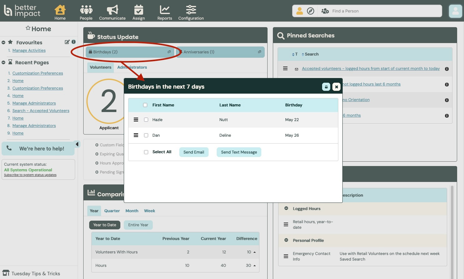Open the Assign calendar icon
464x279 pixels.
click(x=138, y=10)
